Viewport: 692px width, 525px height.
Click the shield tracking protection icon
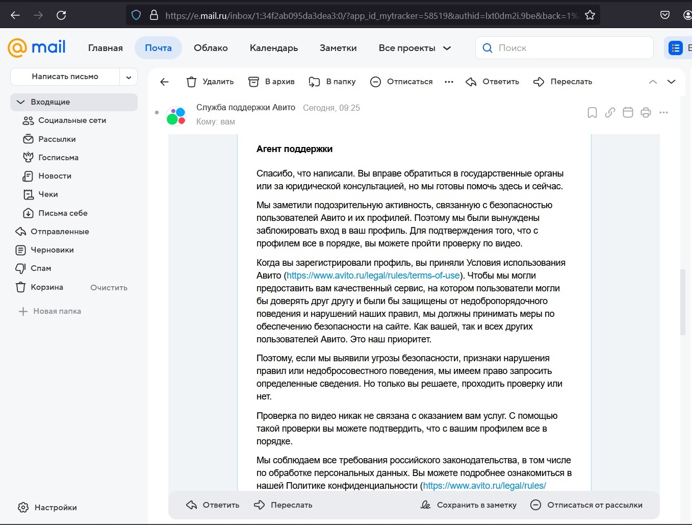click(136, 15)
